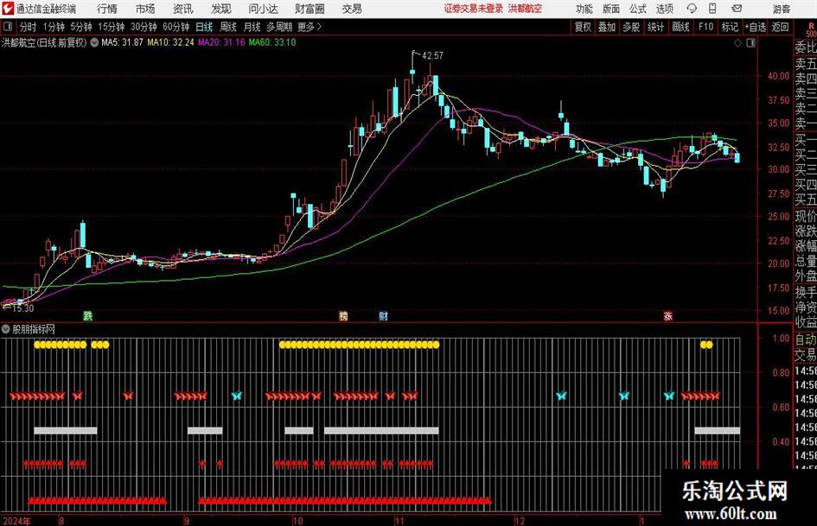Switch to the 分时 chart tab
Image resolution: width=817 pixels, height=526 pixels.
tap(29, 27)
